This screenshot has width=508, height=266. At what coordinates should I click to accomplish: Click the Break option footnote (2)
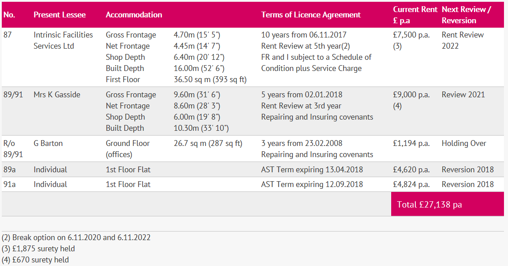click(x=76, y=237)
